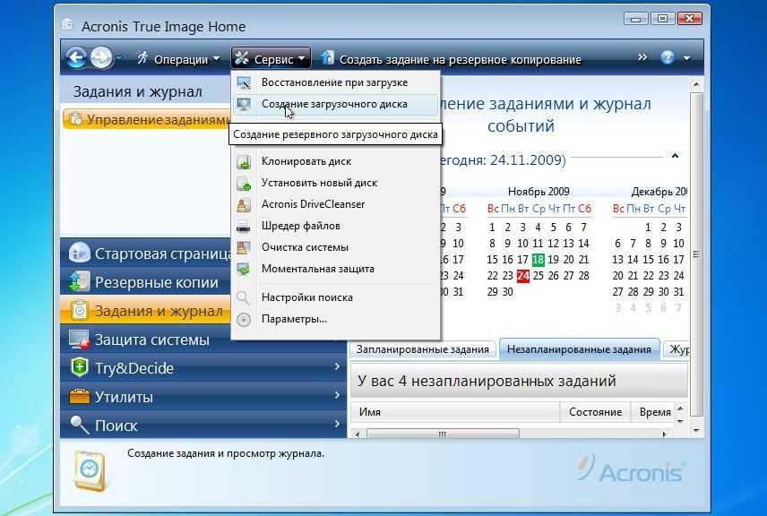
Task: Open the Операции dropdown menu
Action: click(x=177, y=59)
